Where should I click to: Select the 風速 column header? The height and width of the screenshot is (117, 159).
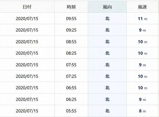(x=142, y=7)
